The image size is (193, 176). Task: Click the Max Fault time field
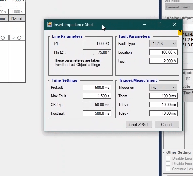[97, 96]
